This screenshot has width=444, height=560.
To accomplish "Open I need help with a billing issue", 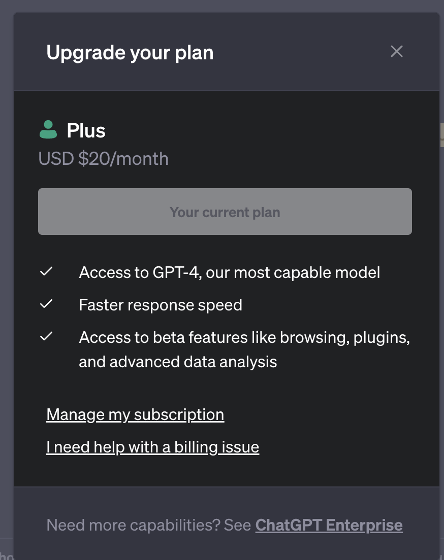I will [x=152, y=447].
